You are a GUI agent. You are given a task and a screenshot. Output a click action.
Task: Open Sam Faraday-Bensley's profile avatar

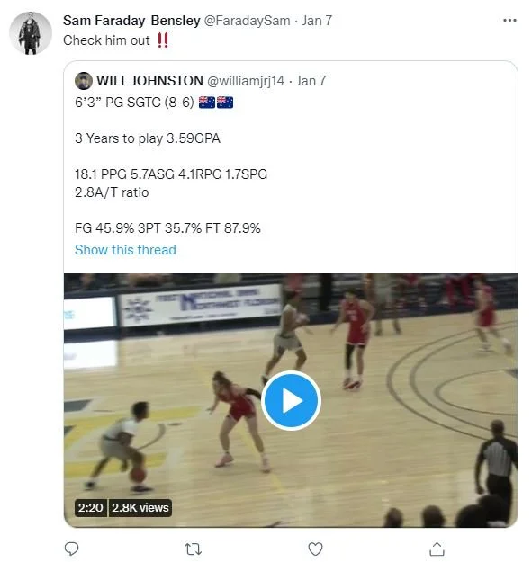coord(31,33)
